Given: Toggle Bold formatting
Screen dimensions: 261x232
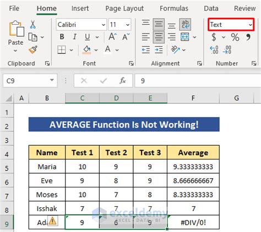Looking at the screenshot, I should (62, 37).
